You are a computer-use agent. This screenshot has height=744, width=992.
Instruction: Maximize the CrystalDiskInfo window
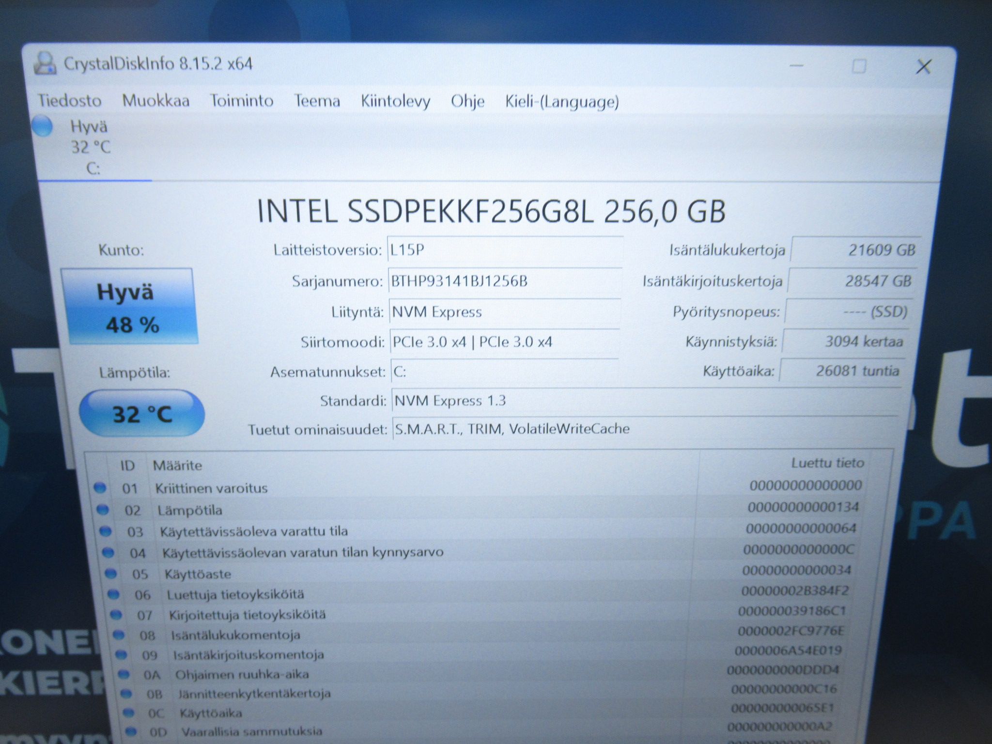click(859, 66)
